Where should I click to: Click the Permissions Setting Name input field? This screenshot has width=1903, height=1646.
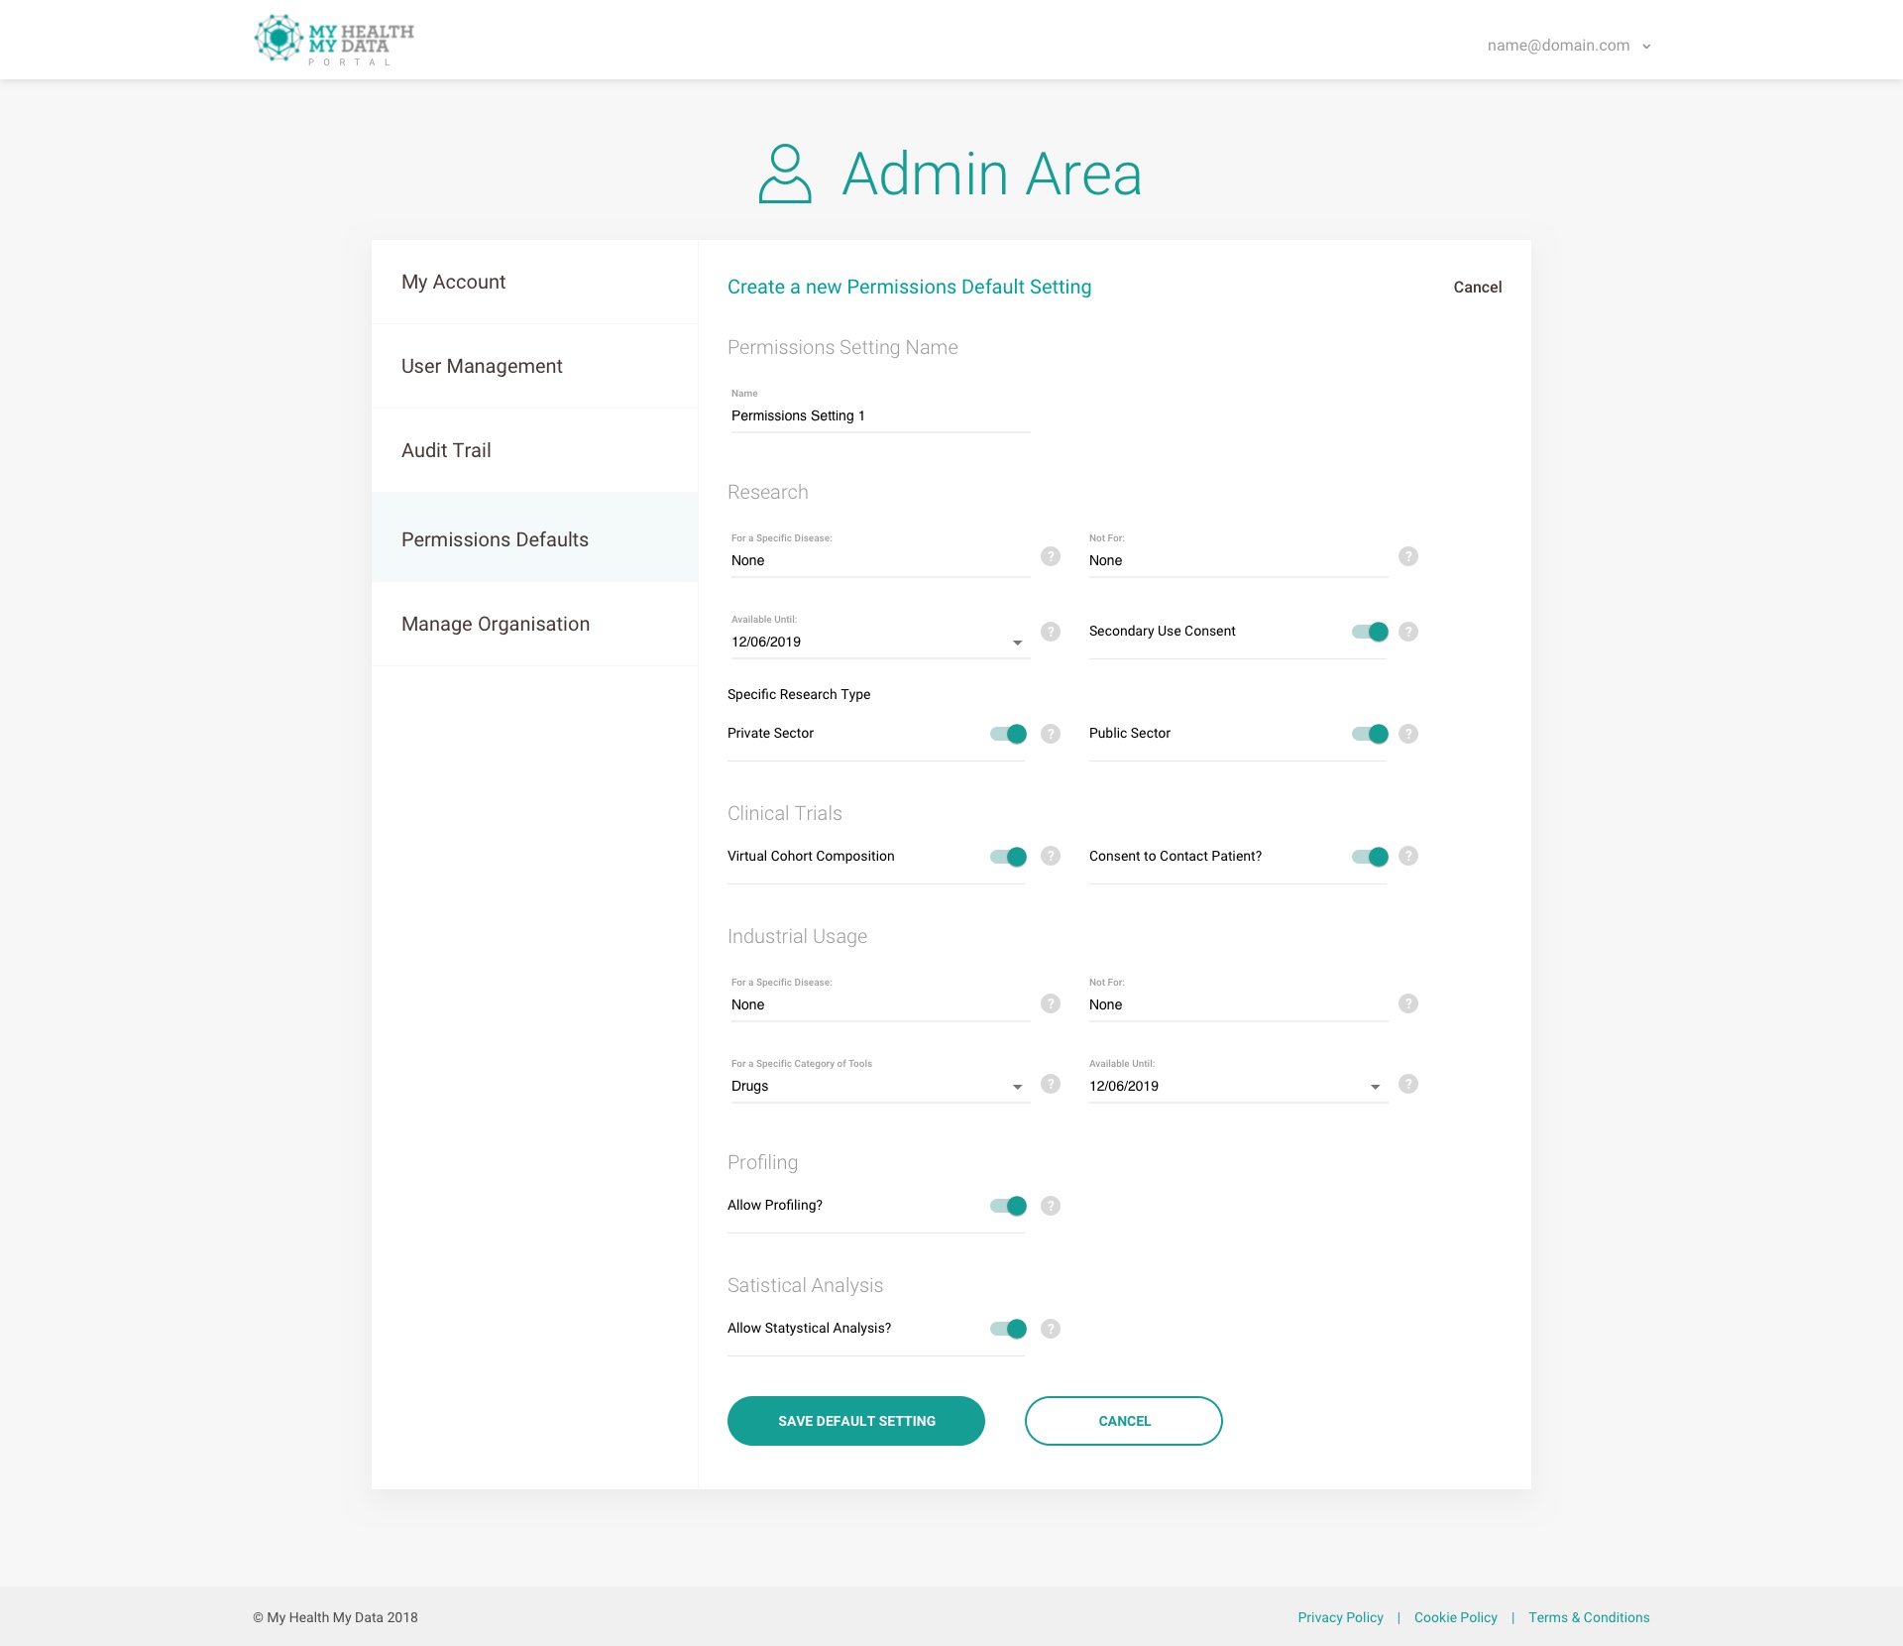point(879,415)
